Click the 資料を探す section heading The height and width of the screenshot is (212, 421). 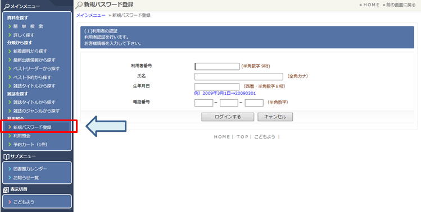17,18
